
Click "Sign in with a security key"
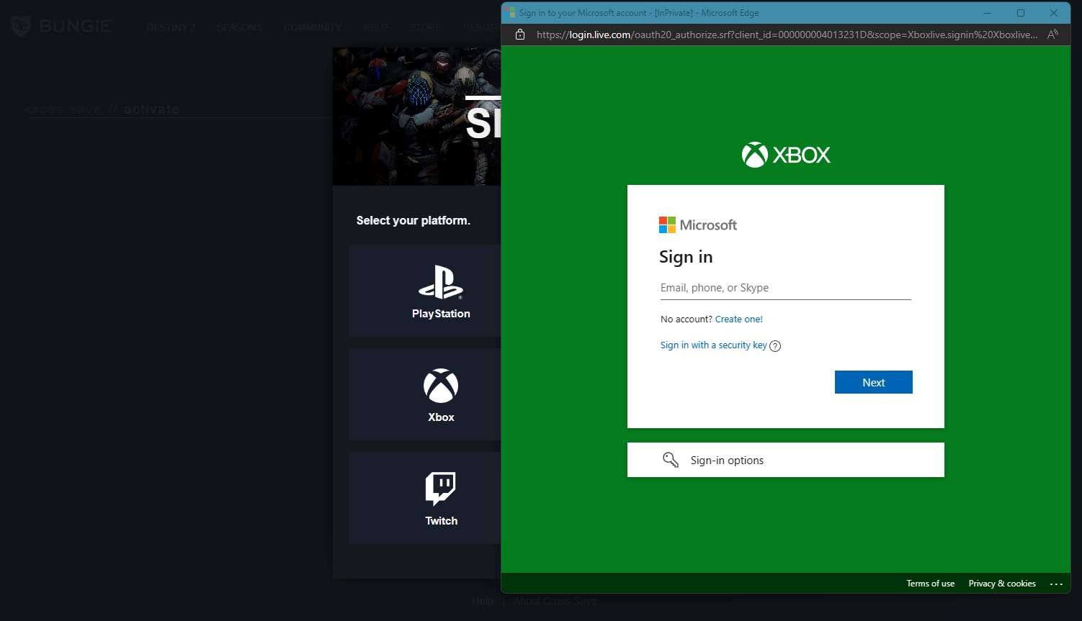tap(714, 345)
